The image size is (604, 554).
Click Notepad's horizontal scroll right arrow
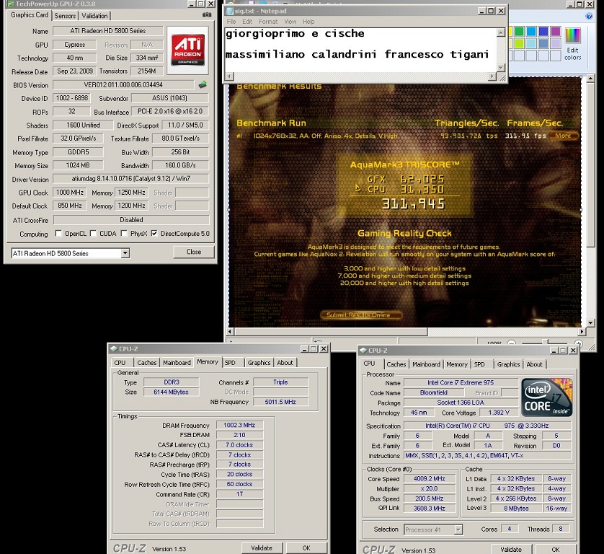point(492,76)
